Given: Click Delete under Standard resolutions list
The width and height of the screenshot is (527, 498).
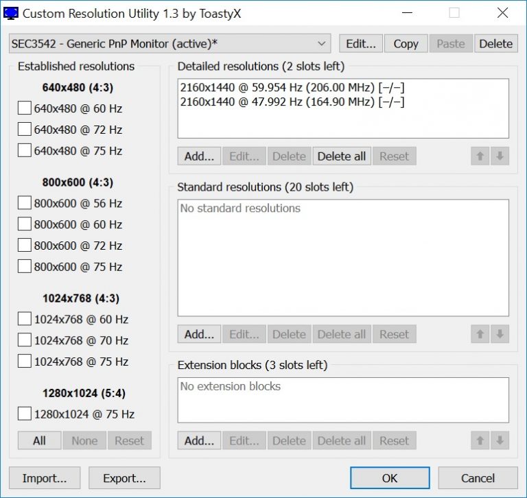Looking at the screenshot, I should tap(289, 334).
